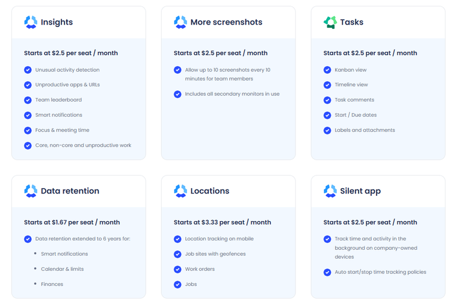Click checkmark beside Auto start/stop time tracking policies
Viewport: 456px width, 304px height.
327,272
